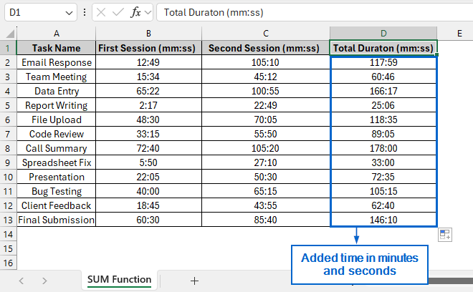Viewport: 473px width, 292px height.
Task: Select column C header
Action: tap(265, 34)
